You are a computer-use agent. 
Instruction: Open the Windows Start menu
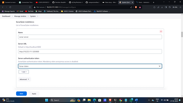click(47, 100)
